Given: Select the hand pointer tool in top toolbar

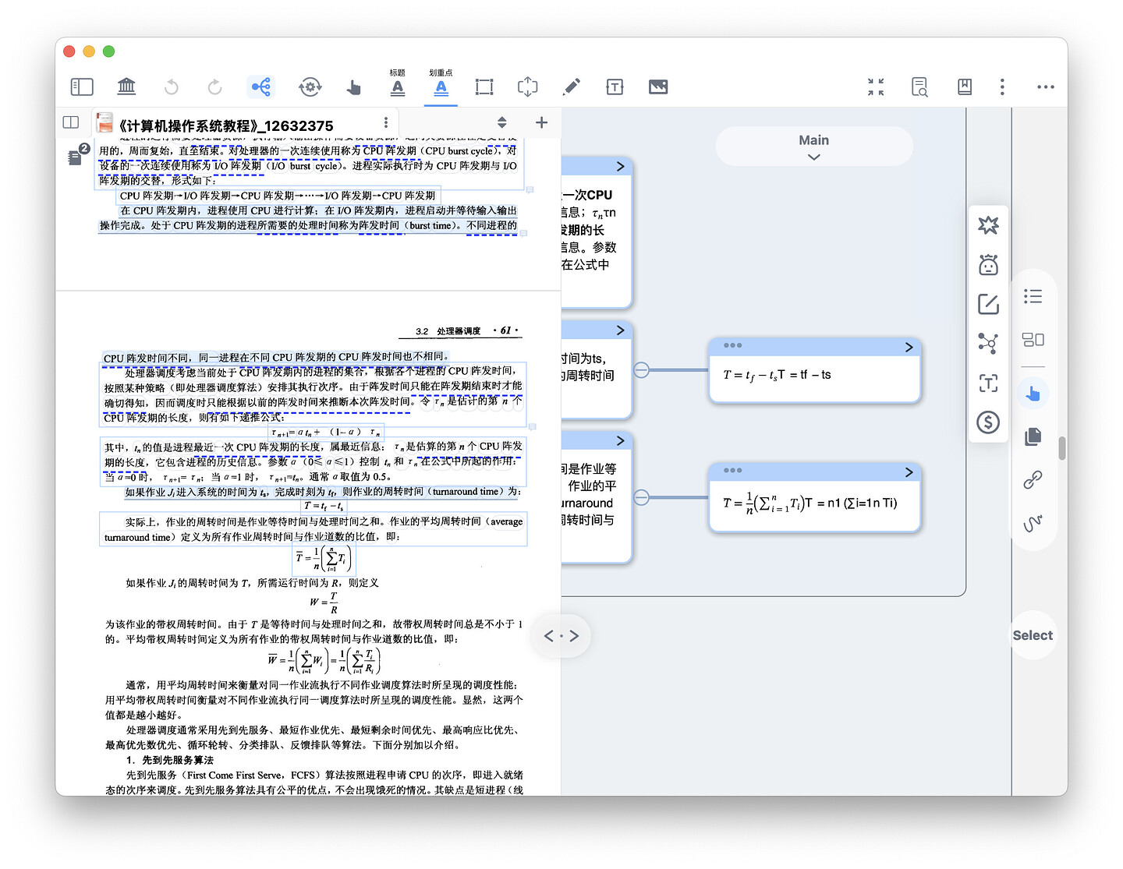Looking at the screenshot, I should click(x=353, y=87).
